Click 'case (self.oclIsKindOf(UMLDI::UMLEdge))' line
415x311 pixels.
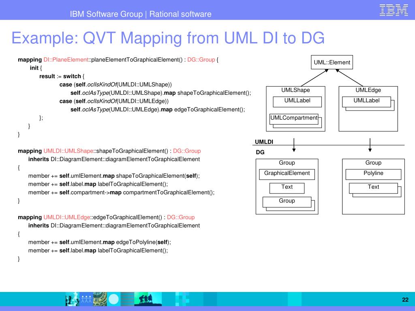(114, 101)
